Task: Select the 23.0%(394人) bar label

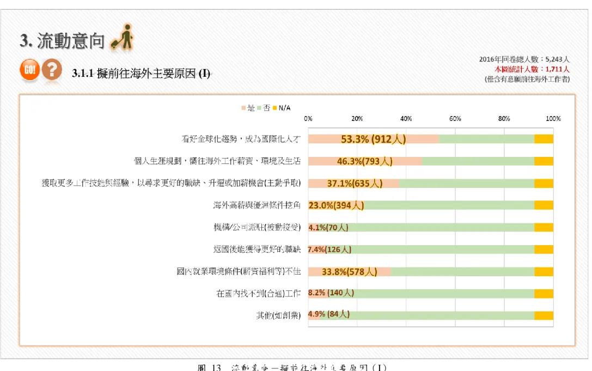Action: pyautogui.click(x=337, y=205)
